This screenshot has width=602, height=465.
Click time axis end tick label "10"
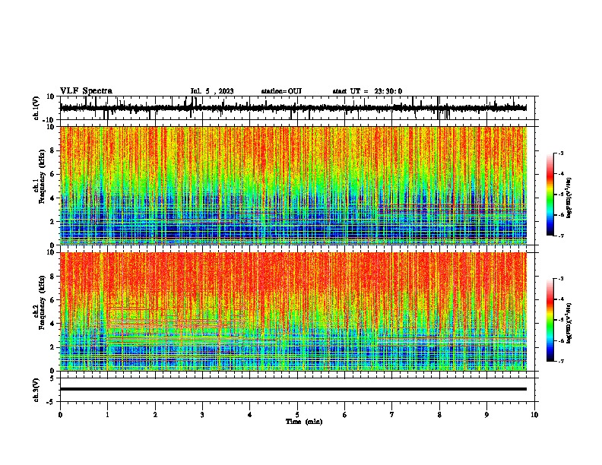point(534,415)
